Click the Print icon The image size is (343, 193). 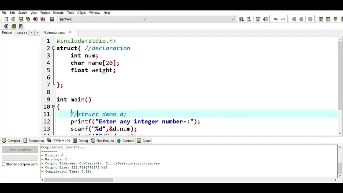52,19
